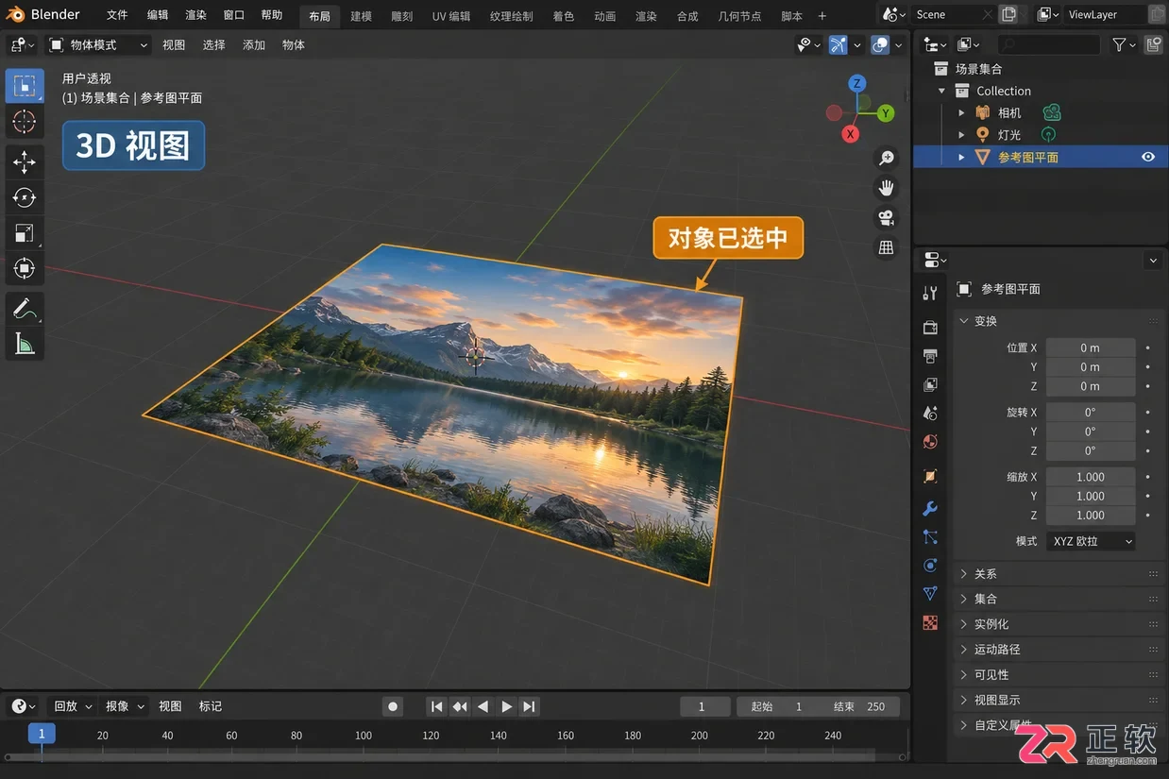
Task: Open the Output properties printer tab
Action: click(930, 356)
